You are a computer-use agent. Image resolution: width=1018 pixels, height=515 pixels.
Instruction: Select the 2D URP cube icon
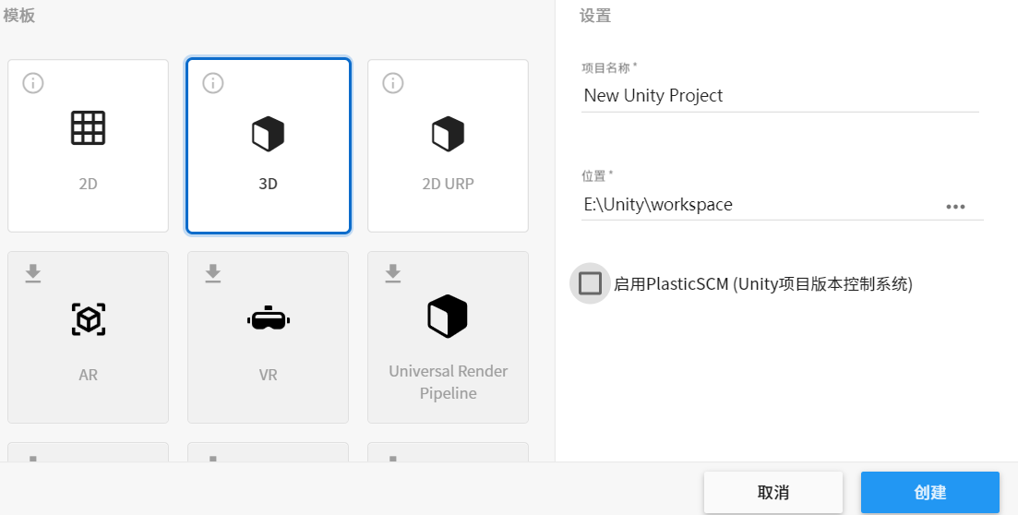[x=448, y=134]
